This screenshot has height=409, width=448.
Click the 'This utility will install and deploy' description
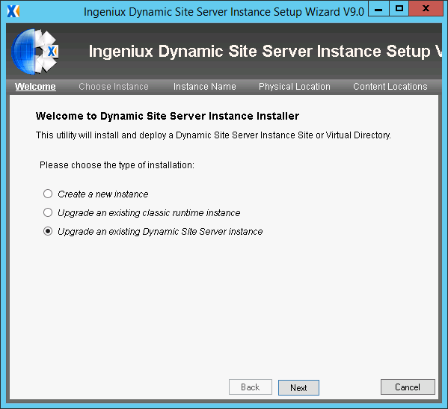(x=213, y=135)
